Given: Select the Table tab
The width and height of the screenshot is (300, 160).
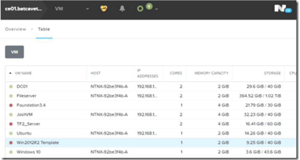Looking at the screenshot, I should pyautogui.click(x=44, y=29).
